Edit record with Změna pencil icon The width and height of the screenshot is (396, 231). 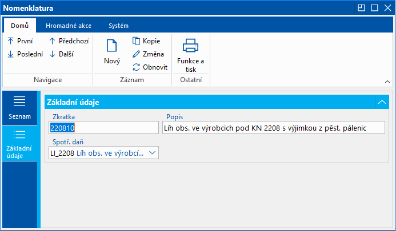pyautogui.click(x=148, y=54)
